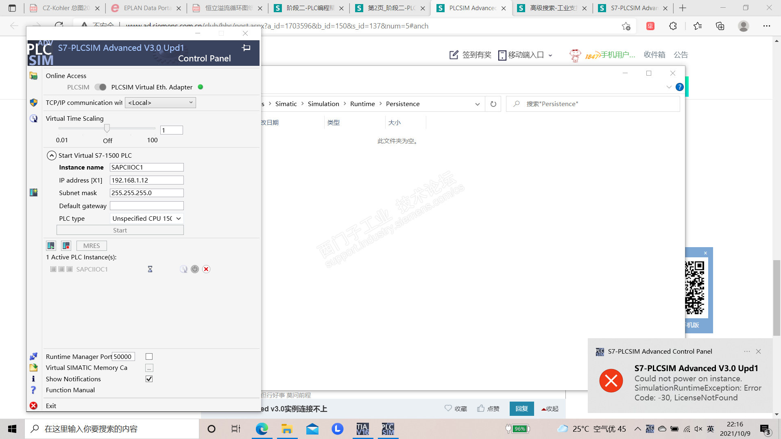The image size is (781, 439).
Task: Remove SAPCIIOC1 instance with red X icon
Action: [206, 269]
